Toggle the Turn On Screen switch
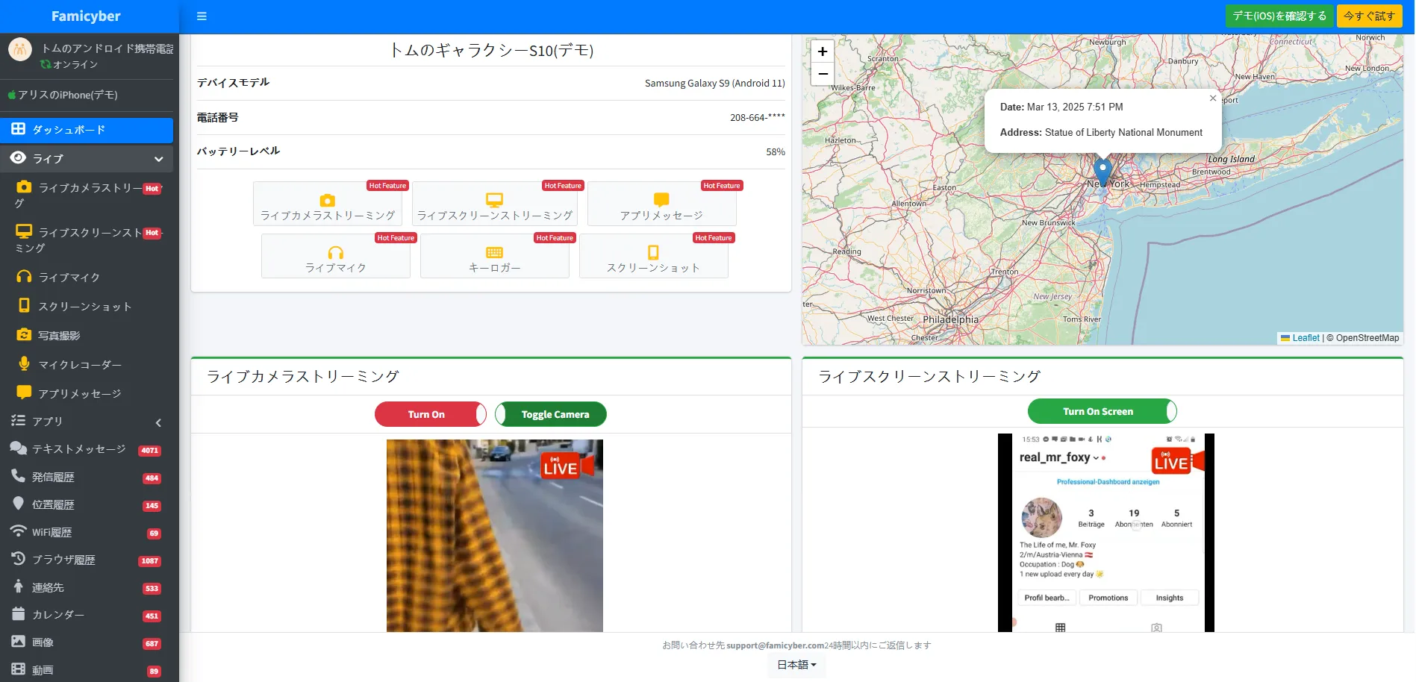The height and width of the screenshot is (682, 1416). point(1102,411)
